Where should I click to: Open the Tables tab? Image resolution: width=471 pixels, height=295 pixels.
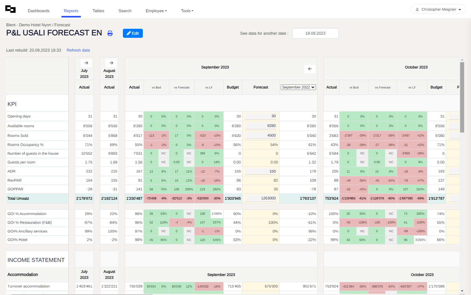(98, 11)
